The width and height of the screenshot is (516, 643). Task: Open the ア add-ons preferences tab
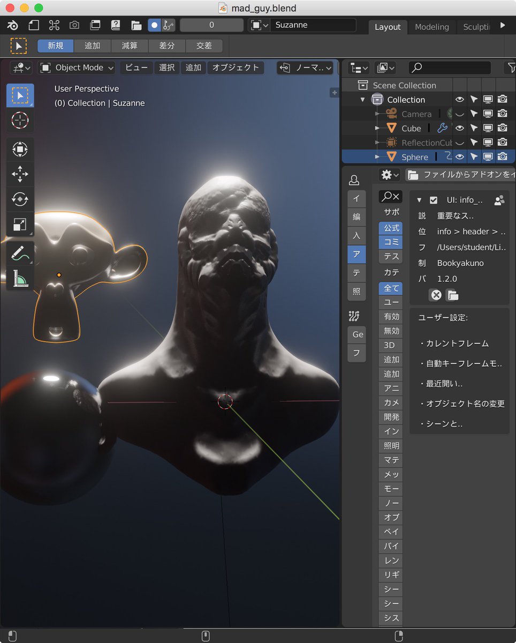pos(356,254)
